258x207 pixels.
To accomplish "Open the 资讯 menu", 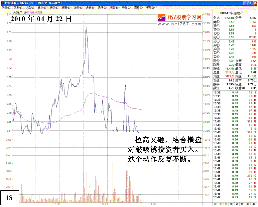I will pyautogui.click(x=102, y=7).
